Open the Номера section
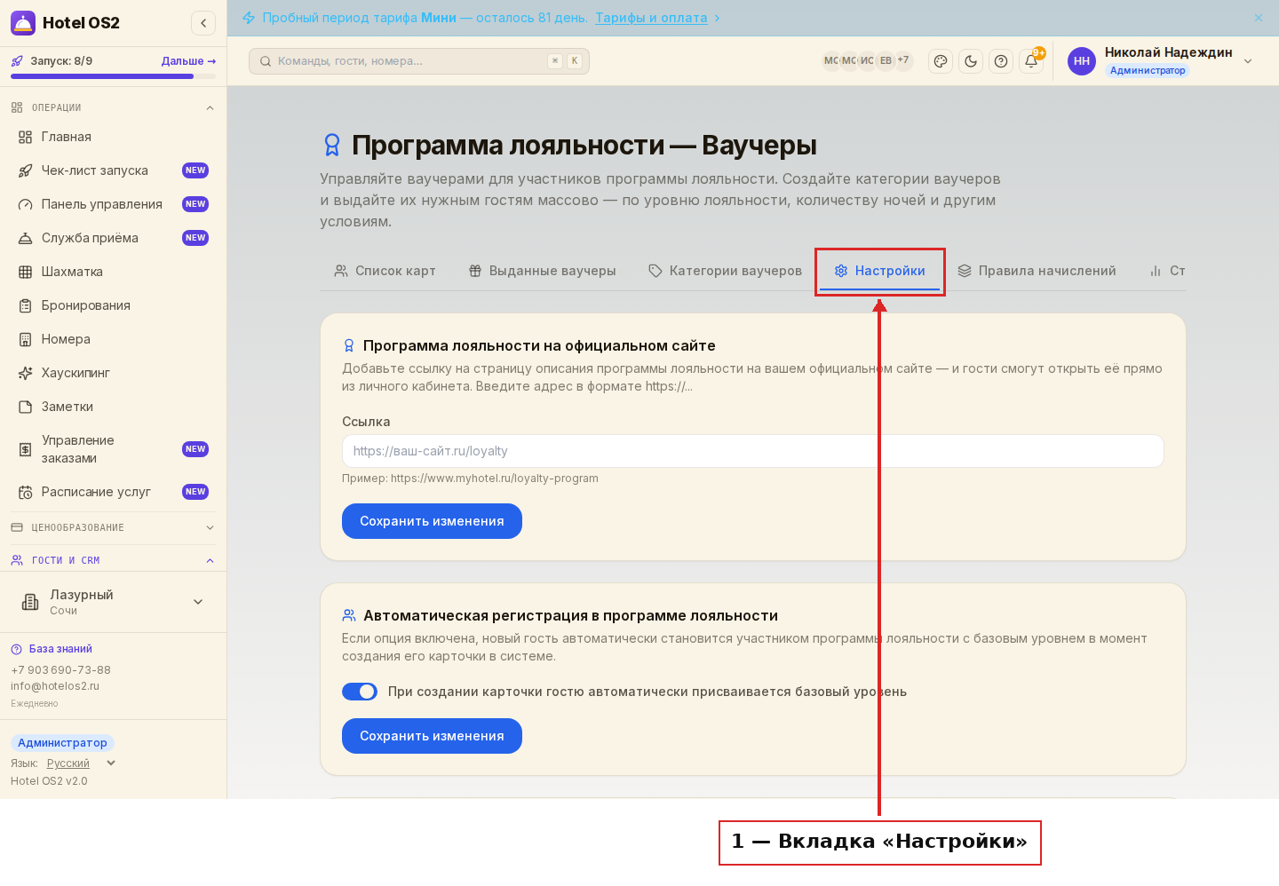 click(113, 339)
